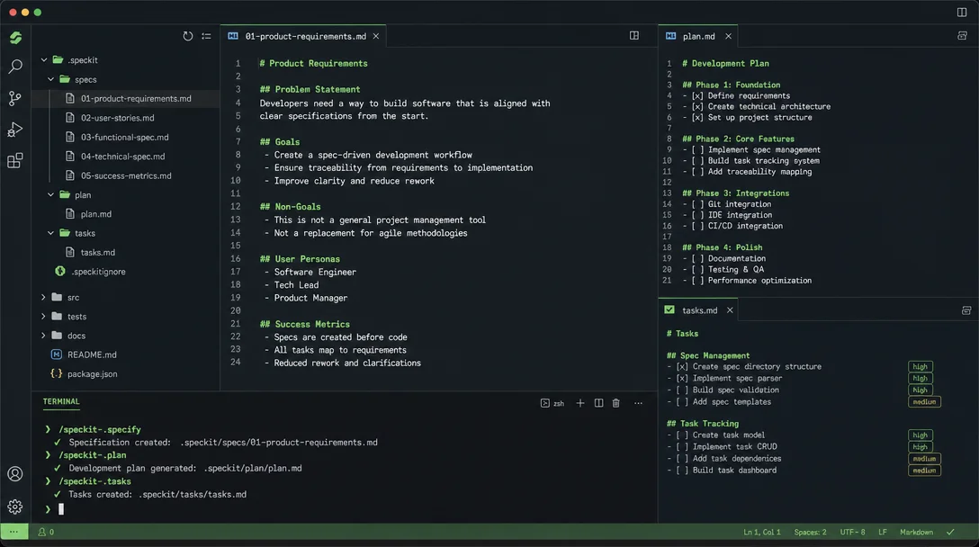Click tasks.md pane's top-right icon
Screen dimensions: 979x547
click(966, 310)
